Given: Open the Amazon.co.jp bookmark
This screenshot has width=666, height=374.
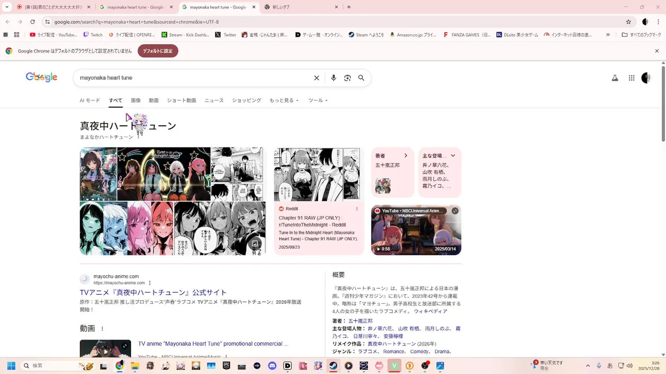Looking at the screenshot, I should pyautogui.click(x=413, y=35).
